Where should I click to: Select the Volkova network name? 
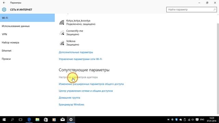pyautogui.click(x=71, y=41)
